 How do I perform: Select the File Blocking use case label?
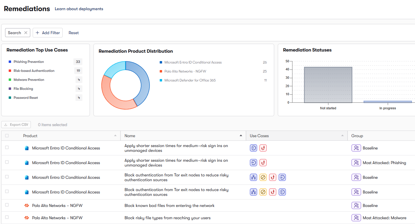point(23,89)
